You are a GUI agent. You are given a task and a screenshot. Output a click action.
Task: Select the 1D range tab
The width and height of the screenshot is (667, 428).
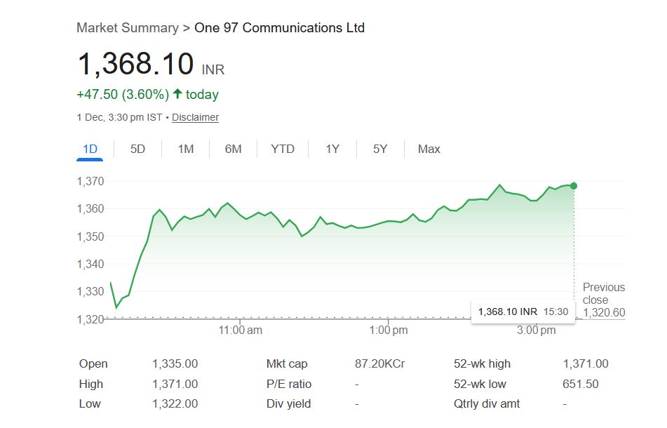point(90,149)
